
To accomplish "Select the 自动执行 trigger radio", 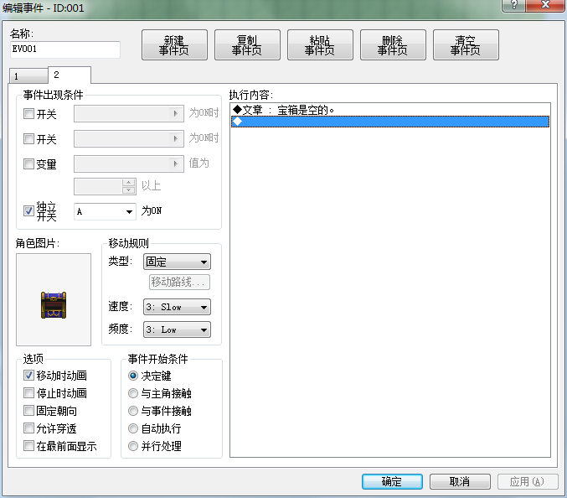I will coord(133,428).
